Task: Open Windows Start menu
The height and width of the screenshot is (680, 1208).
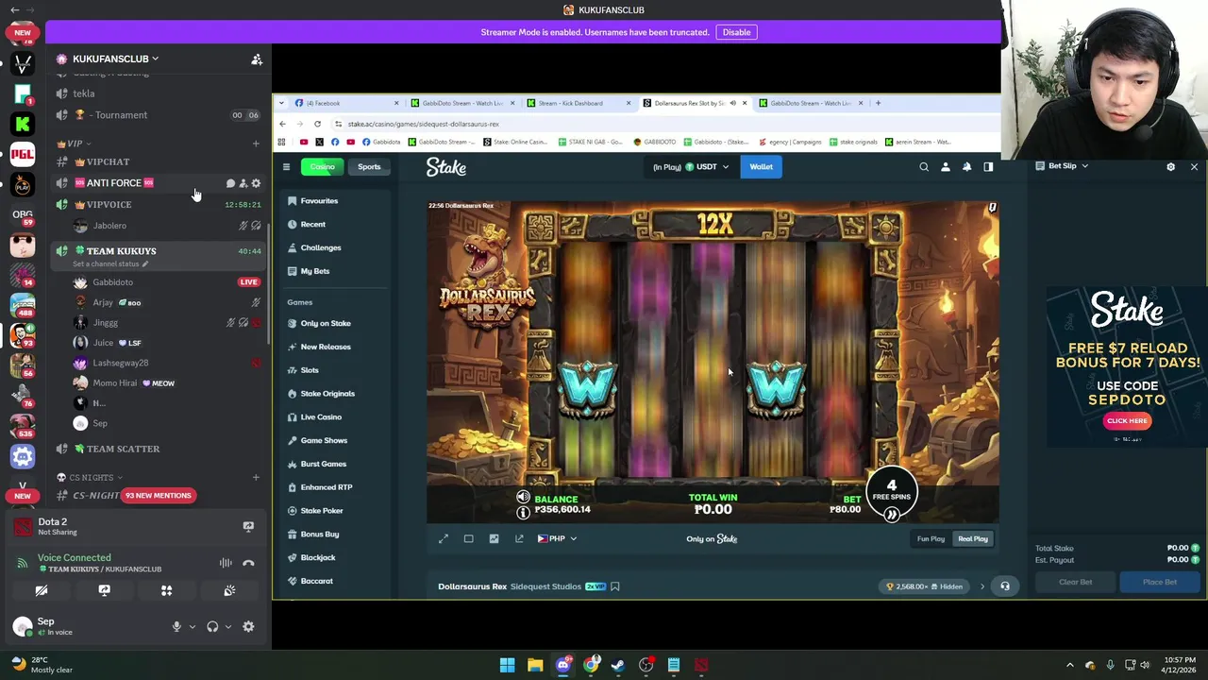Action: tap(507, 665)
